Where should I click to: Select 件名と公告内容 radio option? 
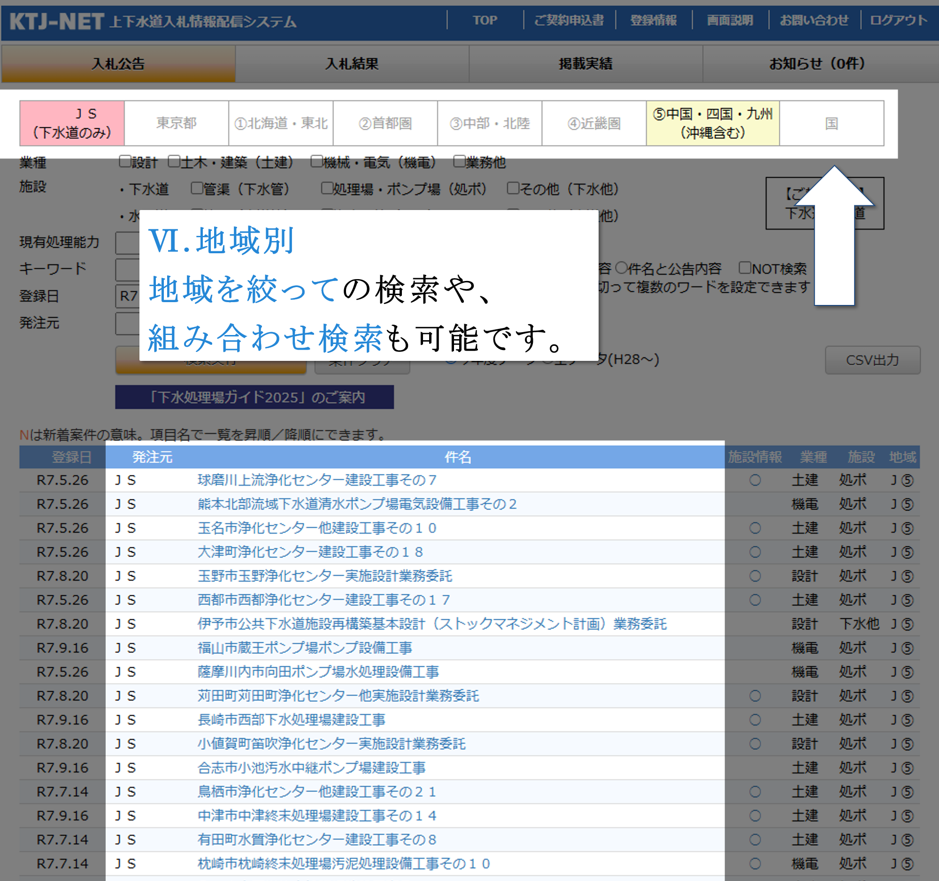click(x=621, y=268)
